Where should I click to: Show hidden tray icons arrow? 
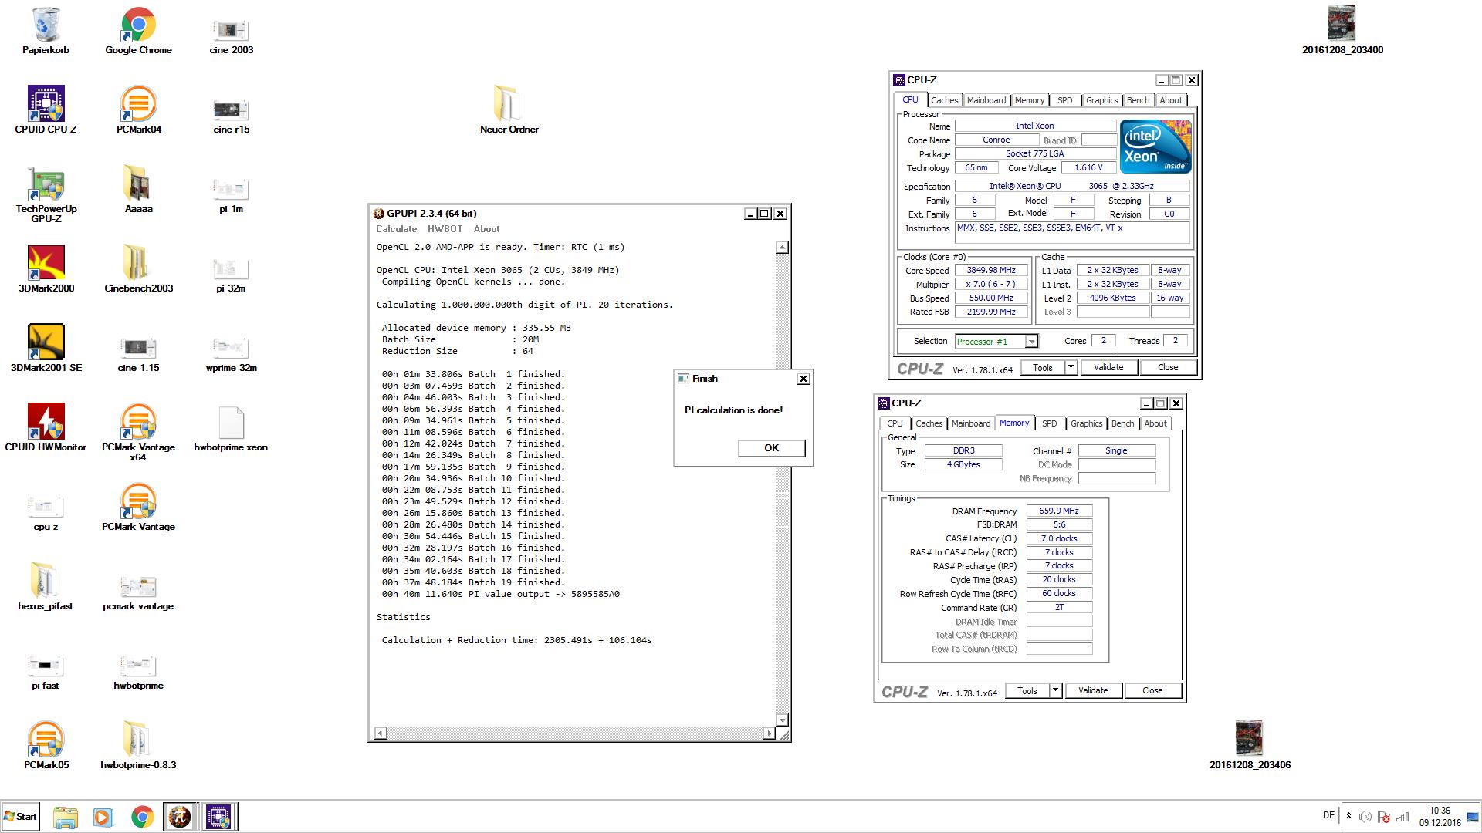[x=1348, y=816]
